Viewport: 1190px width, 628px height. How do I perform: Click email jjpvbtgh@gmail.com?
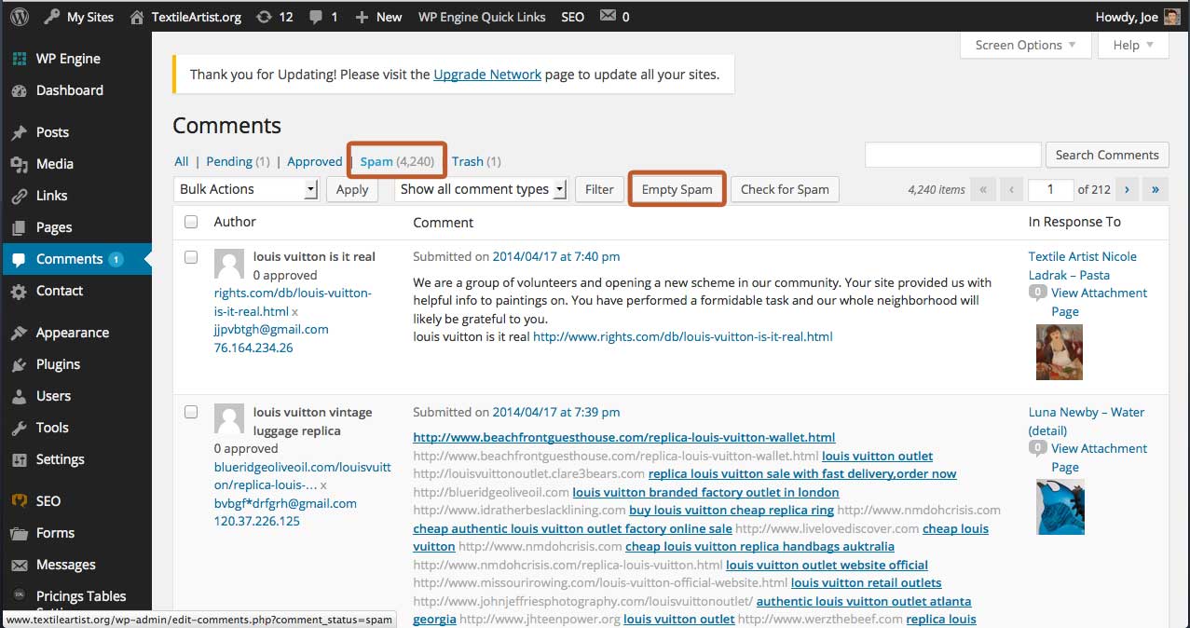[271, 329]
